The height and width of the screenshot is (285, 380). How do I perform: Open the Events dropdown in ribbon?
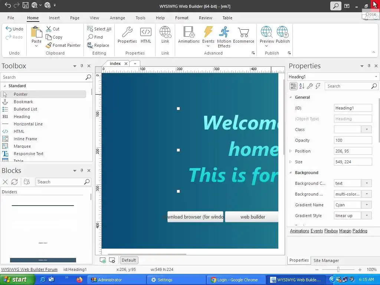[208, 46]
